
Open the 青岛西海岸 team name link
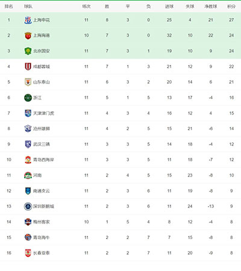point(43,160)
